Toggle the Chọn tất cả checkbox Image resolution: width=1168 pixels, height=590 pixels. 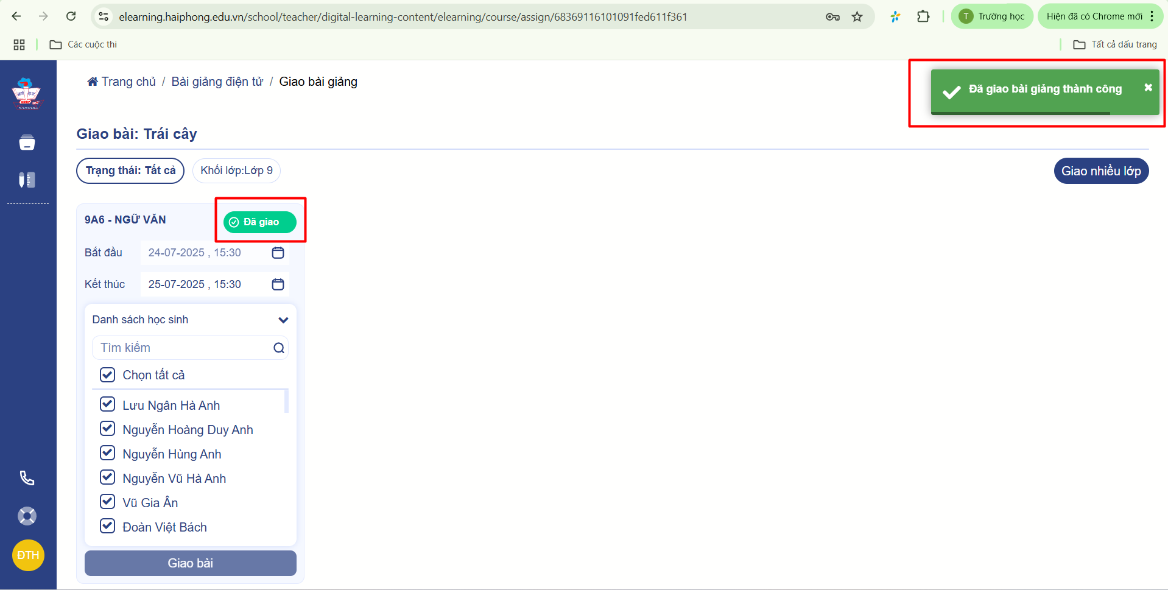[x=108, y=374]
